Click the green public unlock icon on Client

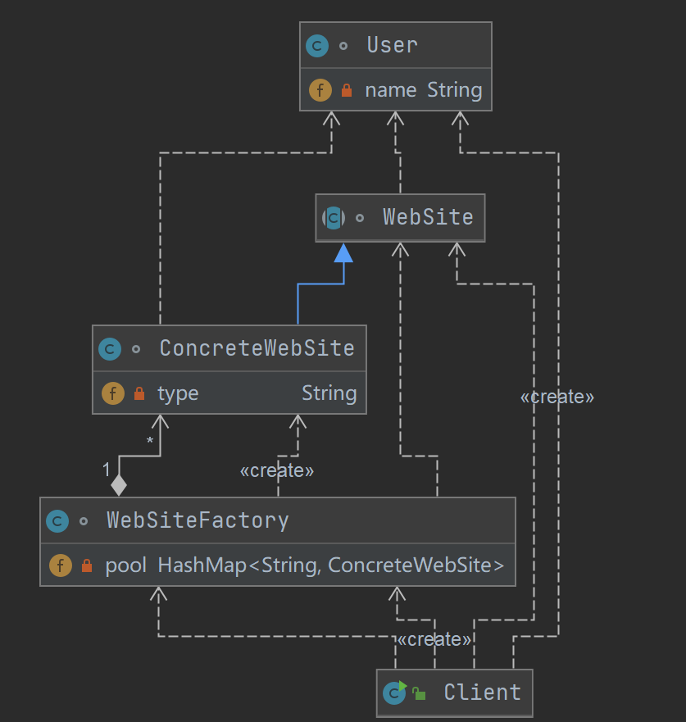click(419, 694)
